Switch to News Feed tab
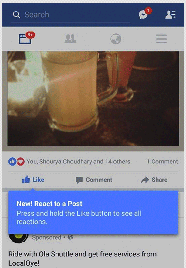 (25, 39)
